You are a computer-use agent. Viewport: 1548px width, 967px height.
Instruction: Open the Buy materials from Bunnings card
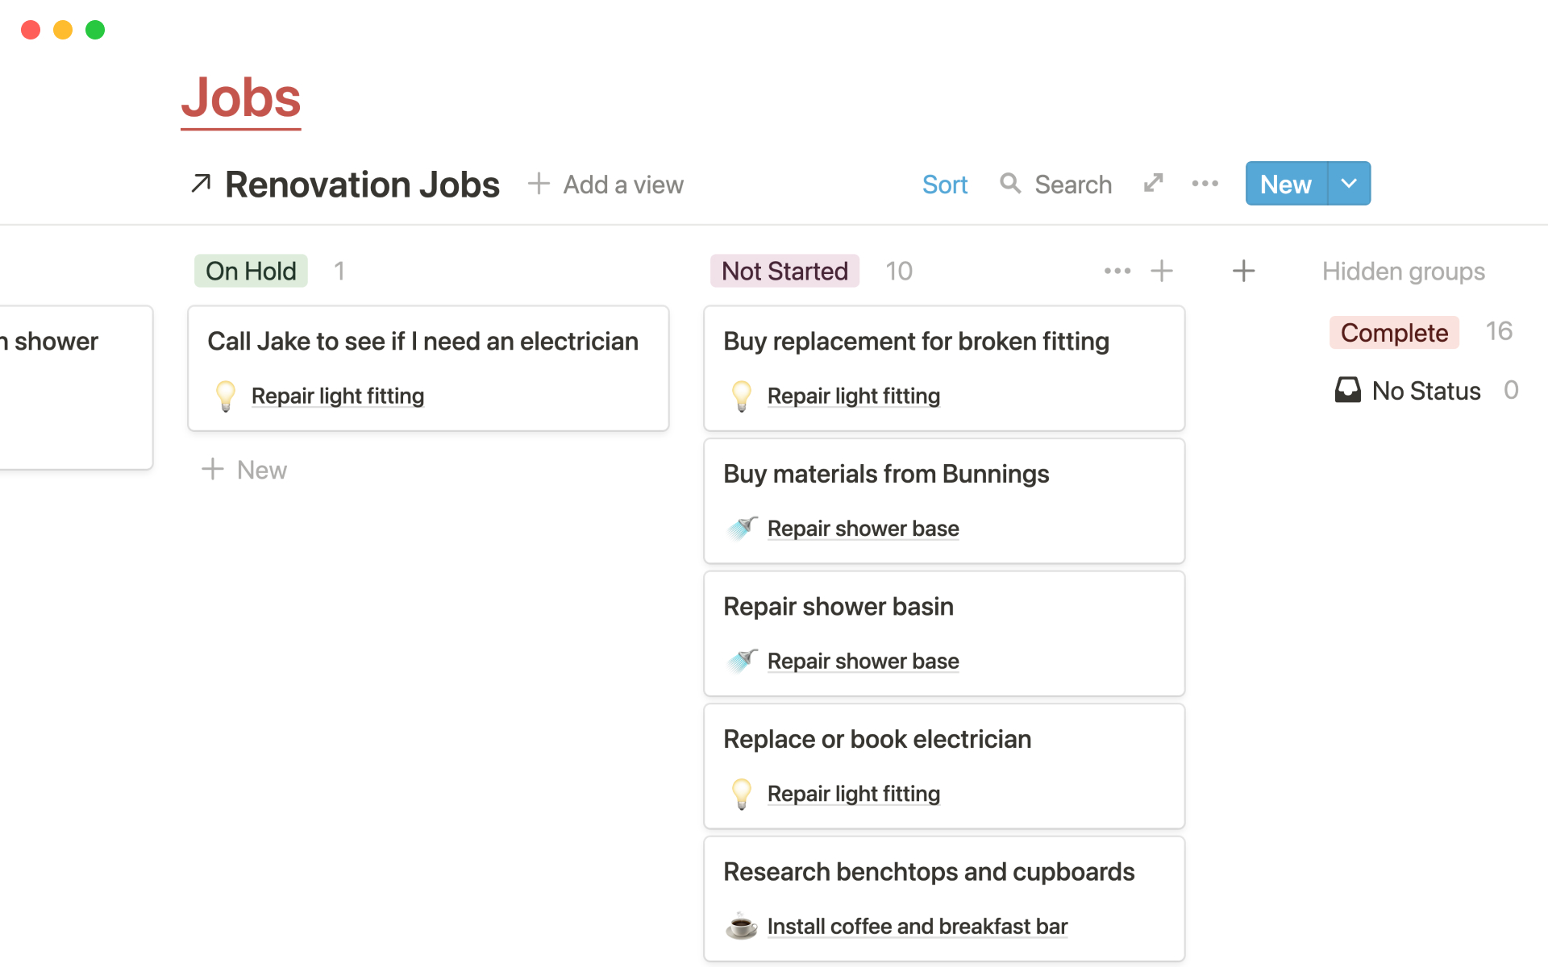click(886, 474)
